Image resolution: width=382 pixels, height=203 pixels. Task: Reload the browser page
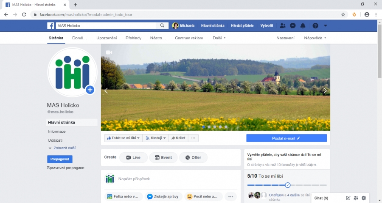24,14
